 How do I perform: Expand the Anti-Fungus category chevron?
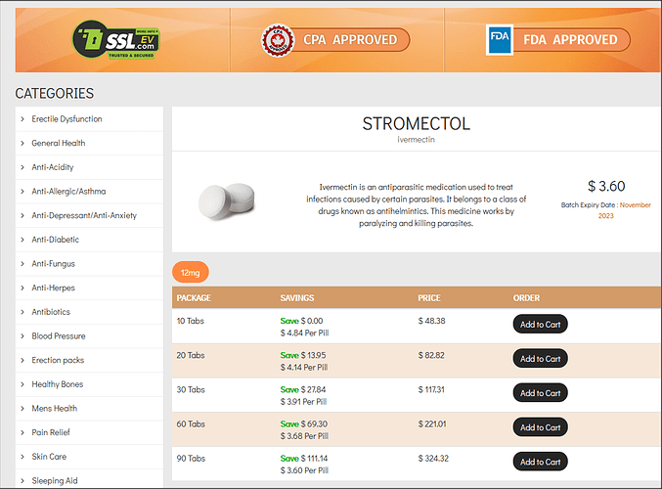[22, 263]
